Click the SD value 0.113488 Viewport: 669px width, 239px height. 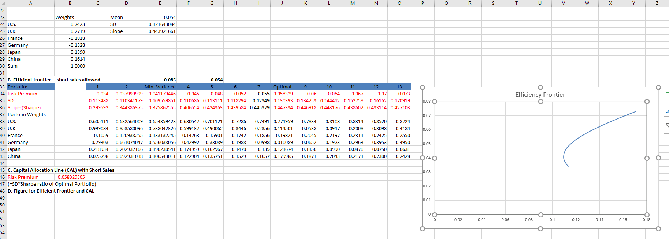pos(97,100)
